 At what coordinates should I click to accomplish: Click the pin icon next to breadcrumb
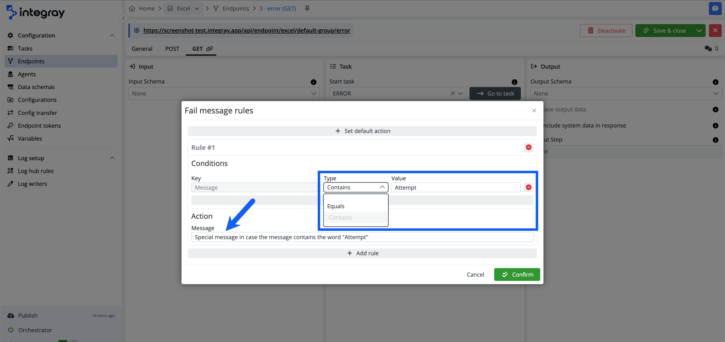pos(307,9)
